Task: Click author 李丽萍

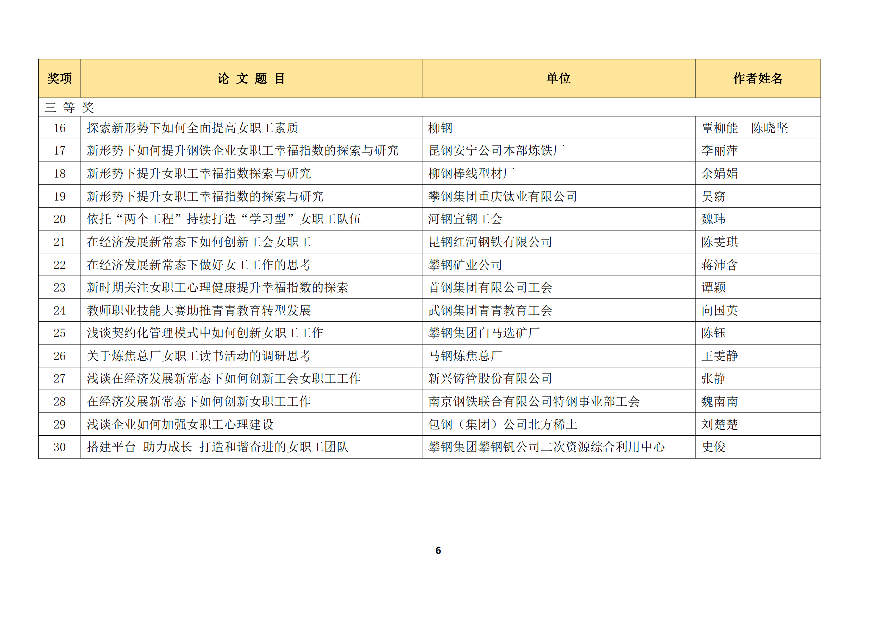Action: (719, 151)
